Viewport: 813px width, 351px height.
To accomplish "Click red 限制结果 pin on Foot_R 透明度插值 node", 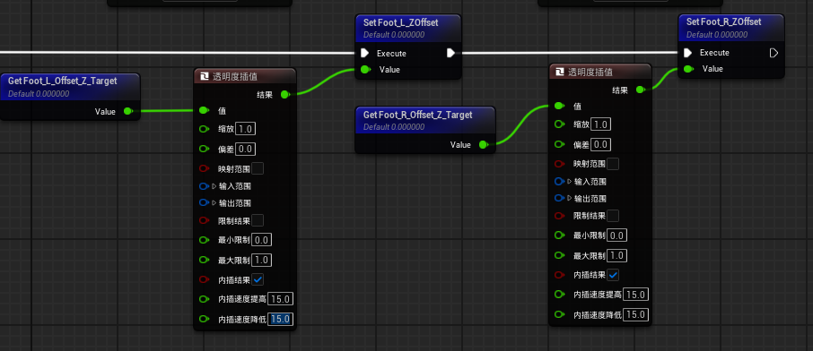I will click(x=559, y=216).
